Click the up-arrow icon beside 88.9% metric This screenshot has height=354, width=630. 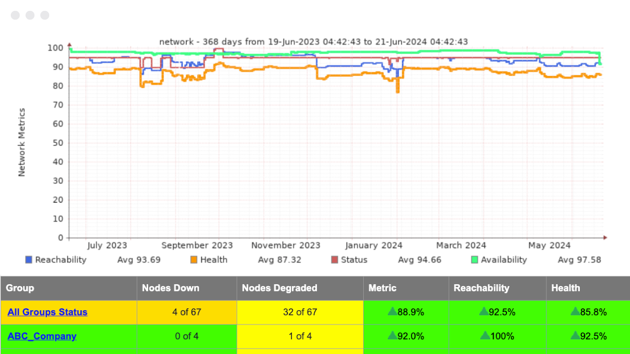coord(392,311)
